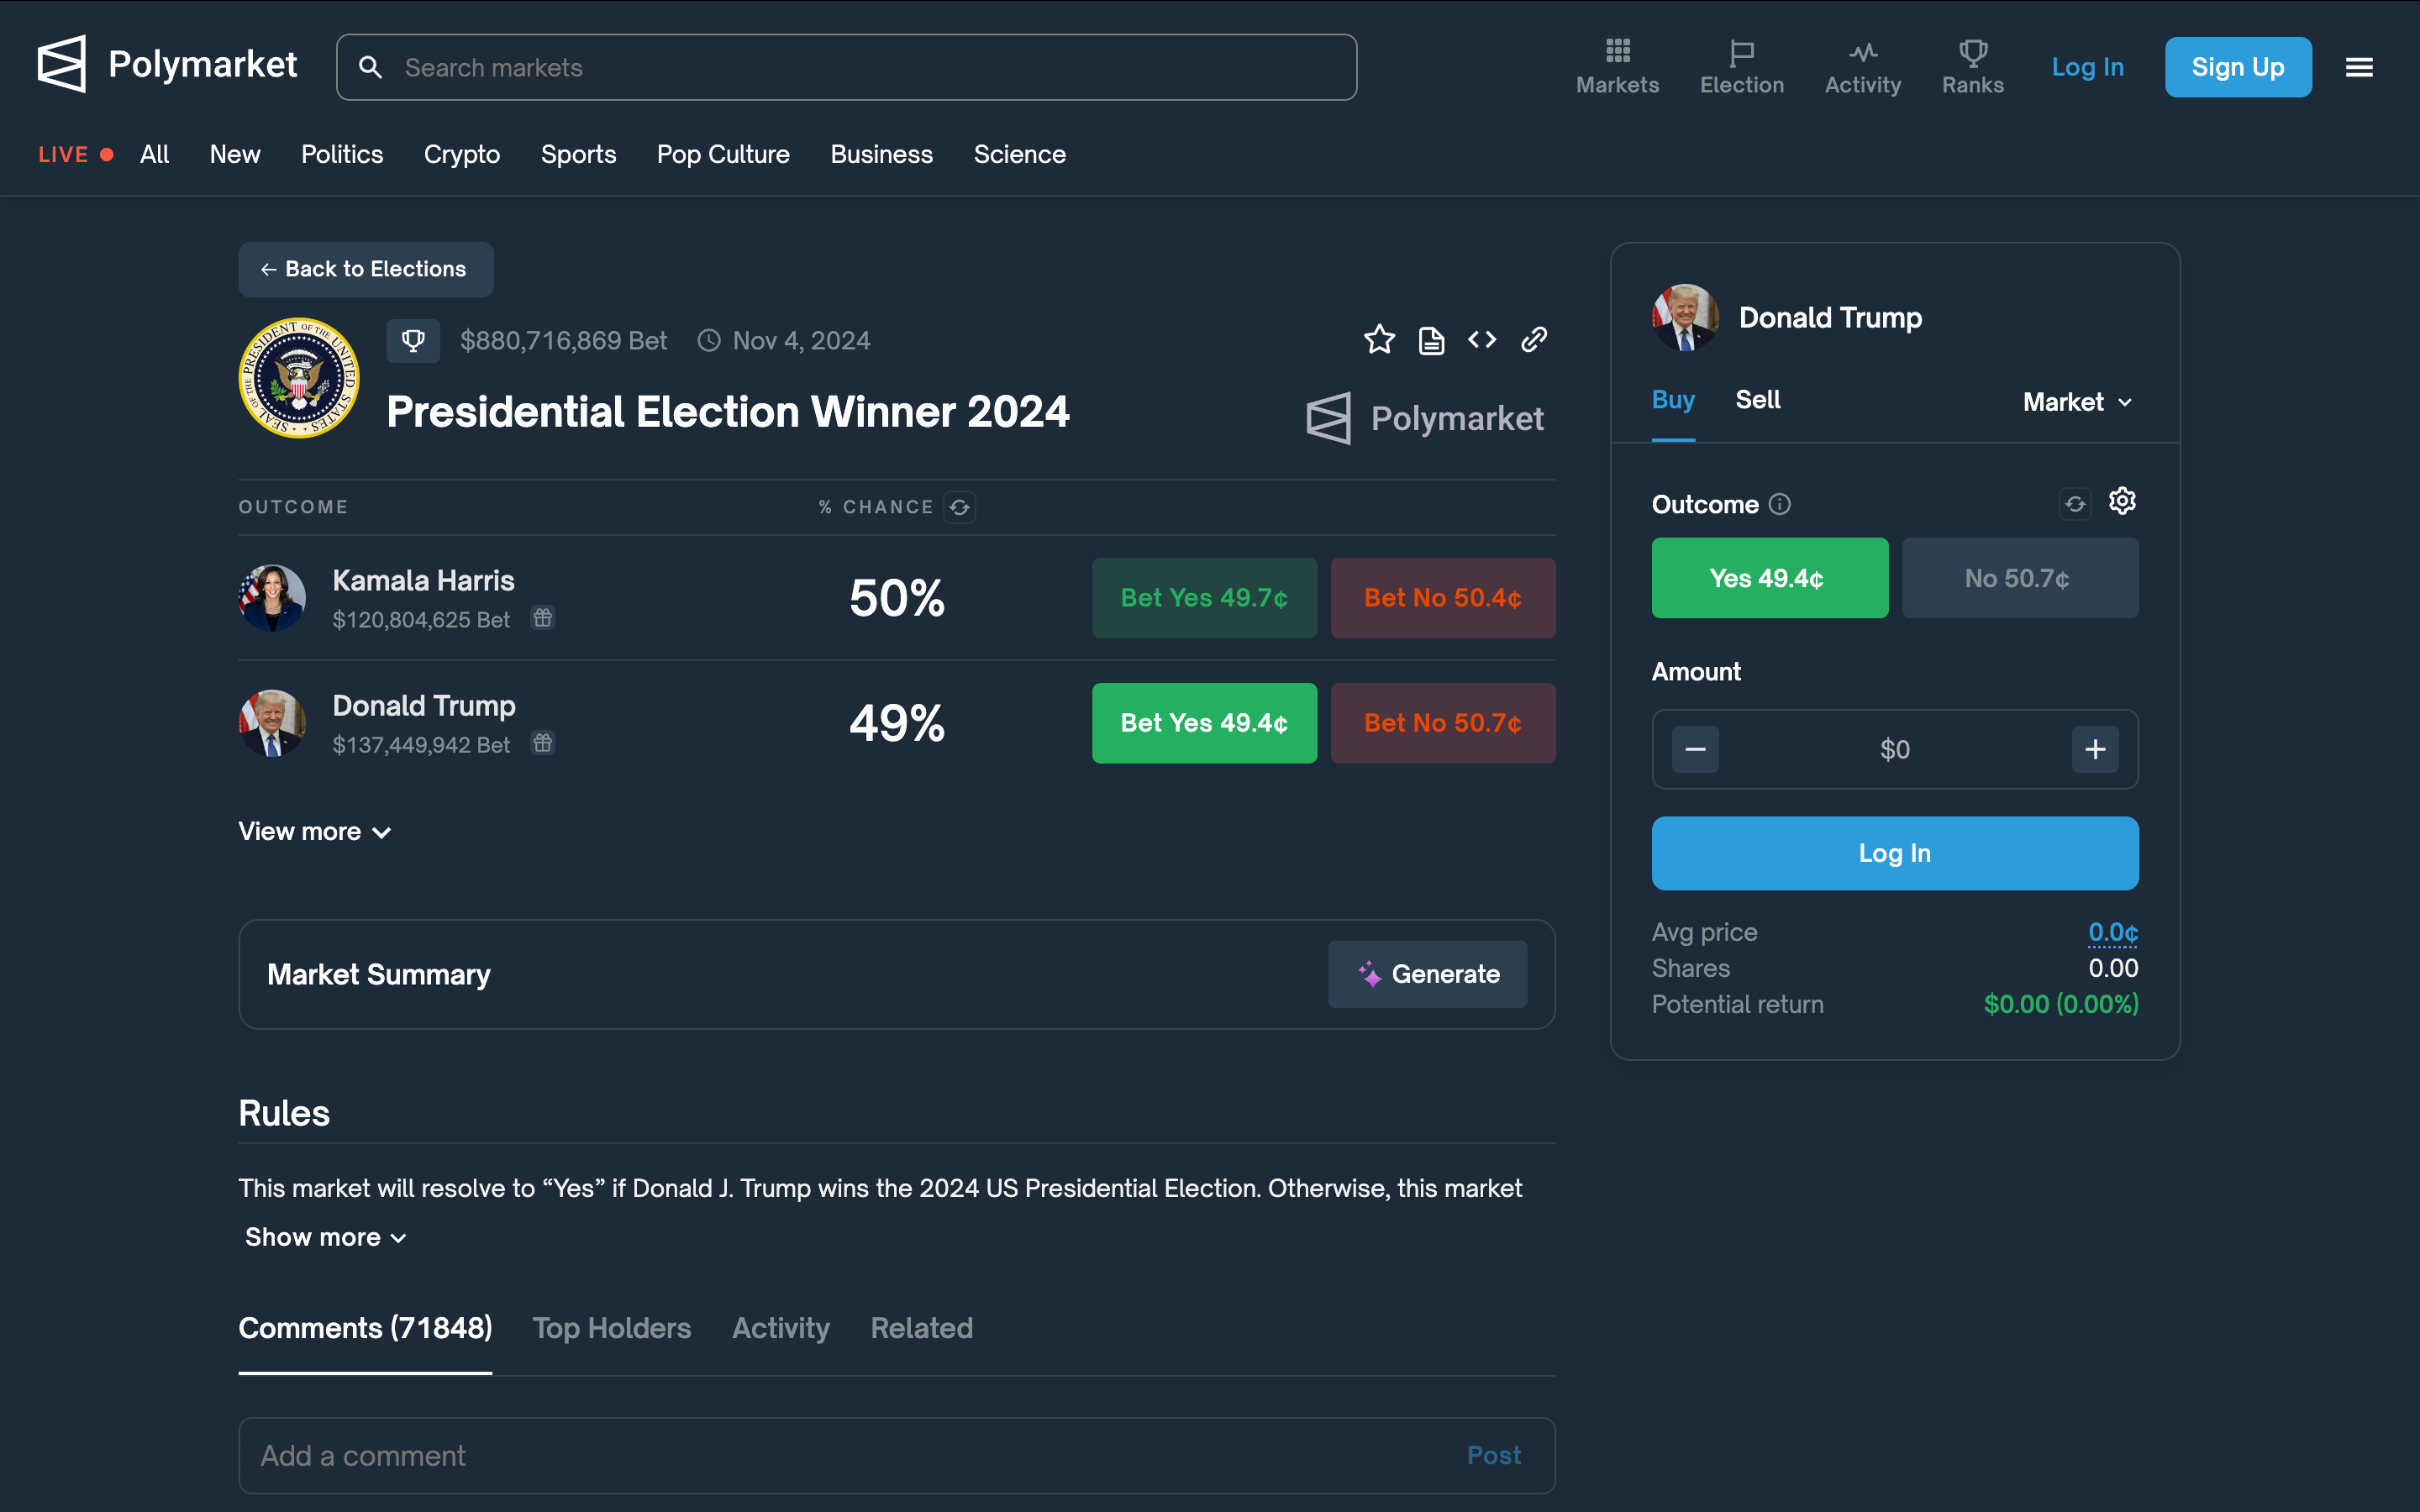Click the gift icon under Kamala Harris

543,618
